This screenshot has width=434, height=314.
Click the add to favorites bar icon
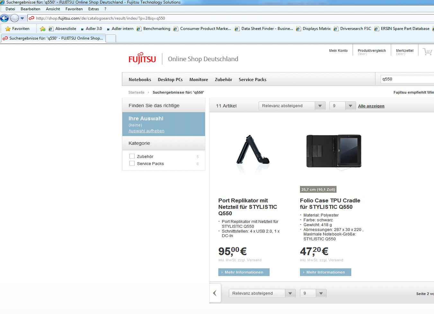(43, 29)
